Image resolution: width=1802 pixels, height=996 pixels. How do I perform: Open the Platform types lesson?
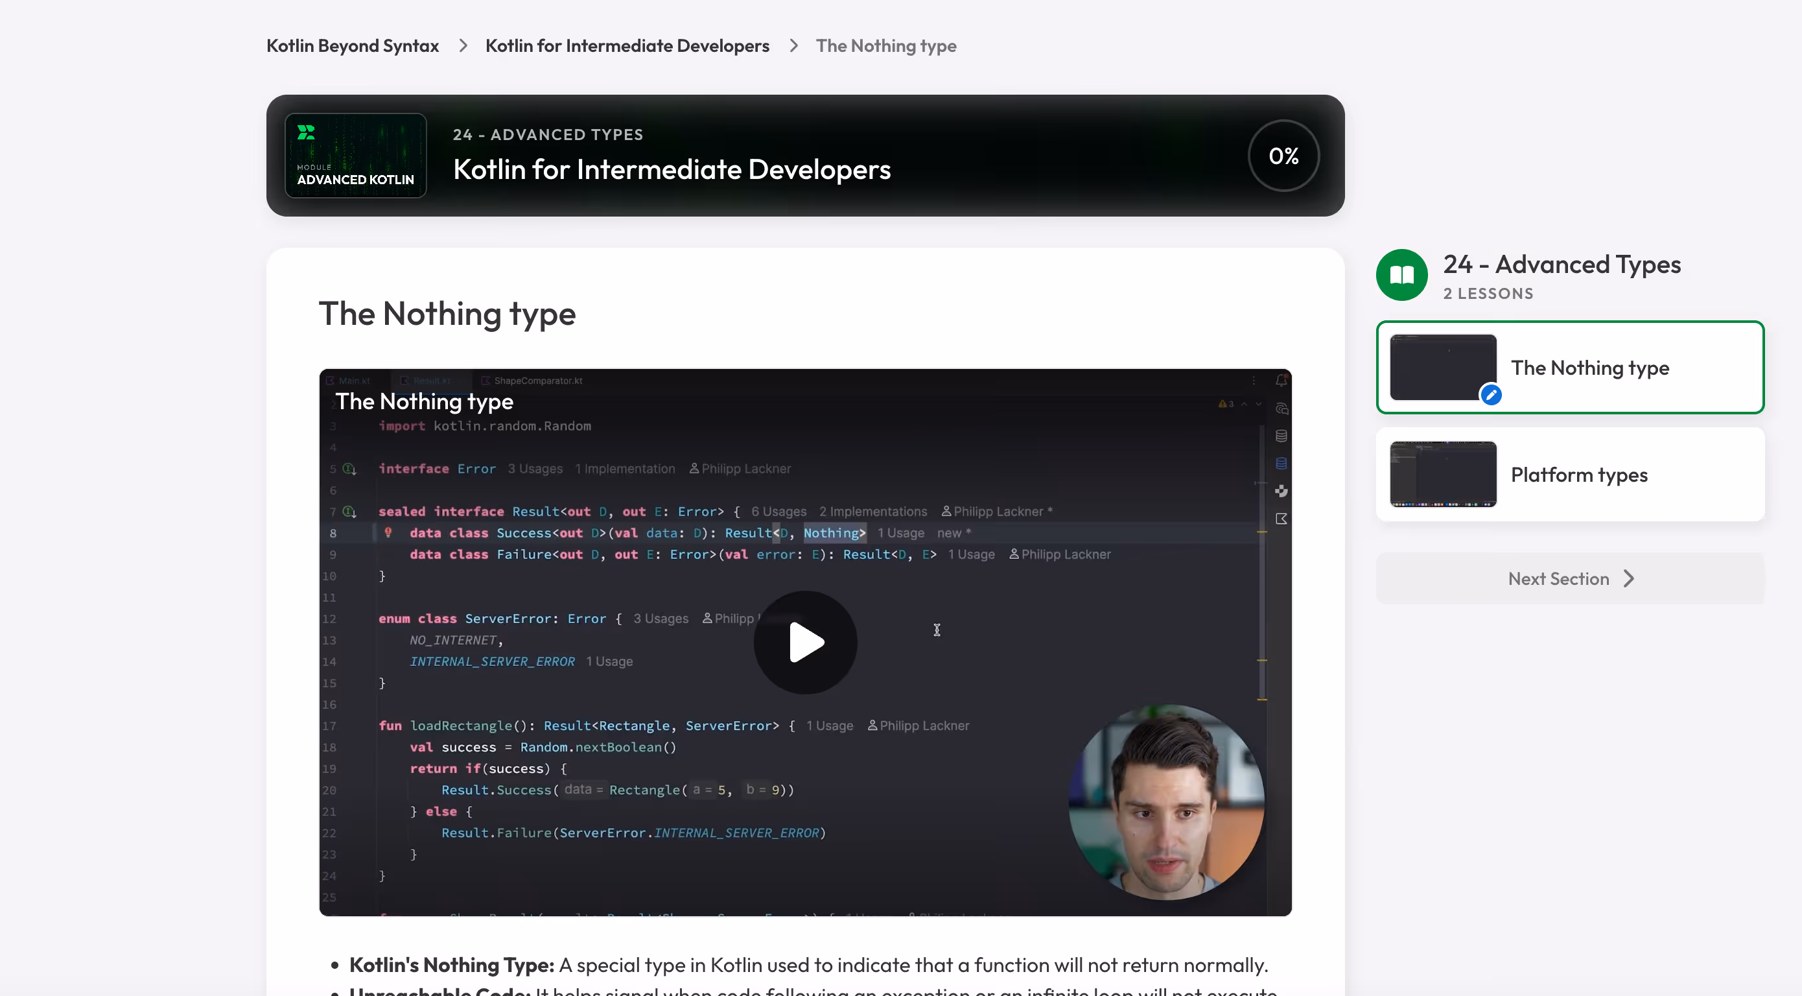pyautogui.click(x=1579, y=475)
